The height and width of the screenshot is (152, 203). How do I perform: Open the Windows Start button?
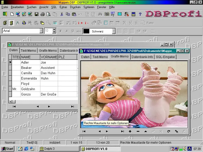(x=7, y=149)
